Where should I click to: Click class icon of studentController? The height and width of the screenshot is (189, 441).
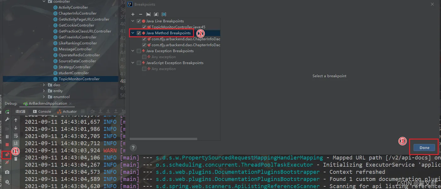point(55,73)
